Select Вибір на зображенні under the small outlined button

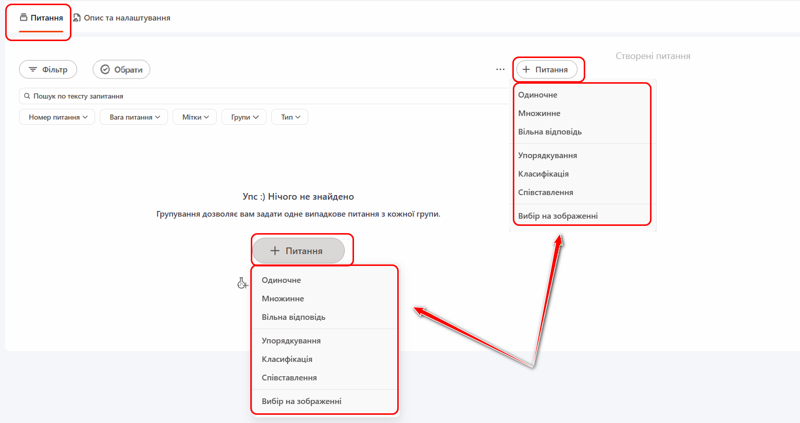pyautogui.click(x=557, y=216)
